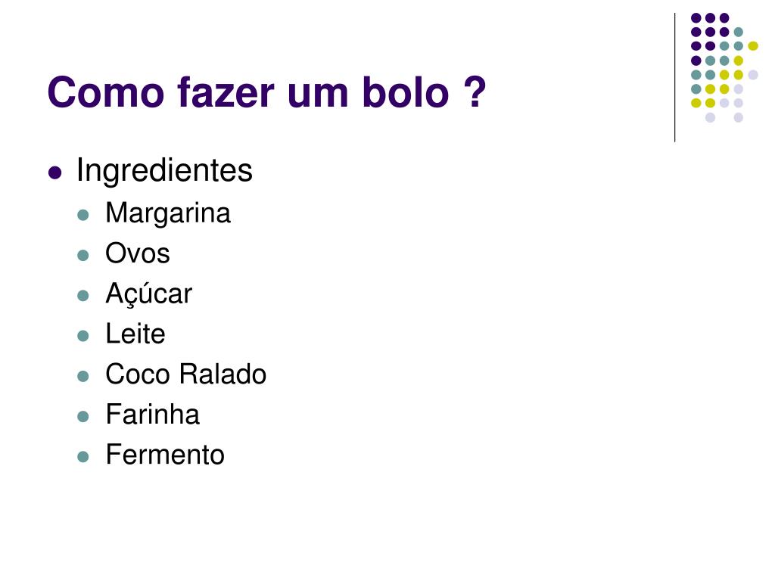The height and width of the screenshot is (581, 775).
Task: Click the 'Fermento' list item
Action: click(165, 455)
